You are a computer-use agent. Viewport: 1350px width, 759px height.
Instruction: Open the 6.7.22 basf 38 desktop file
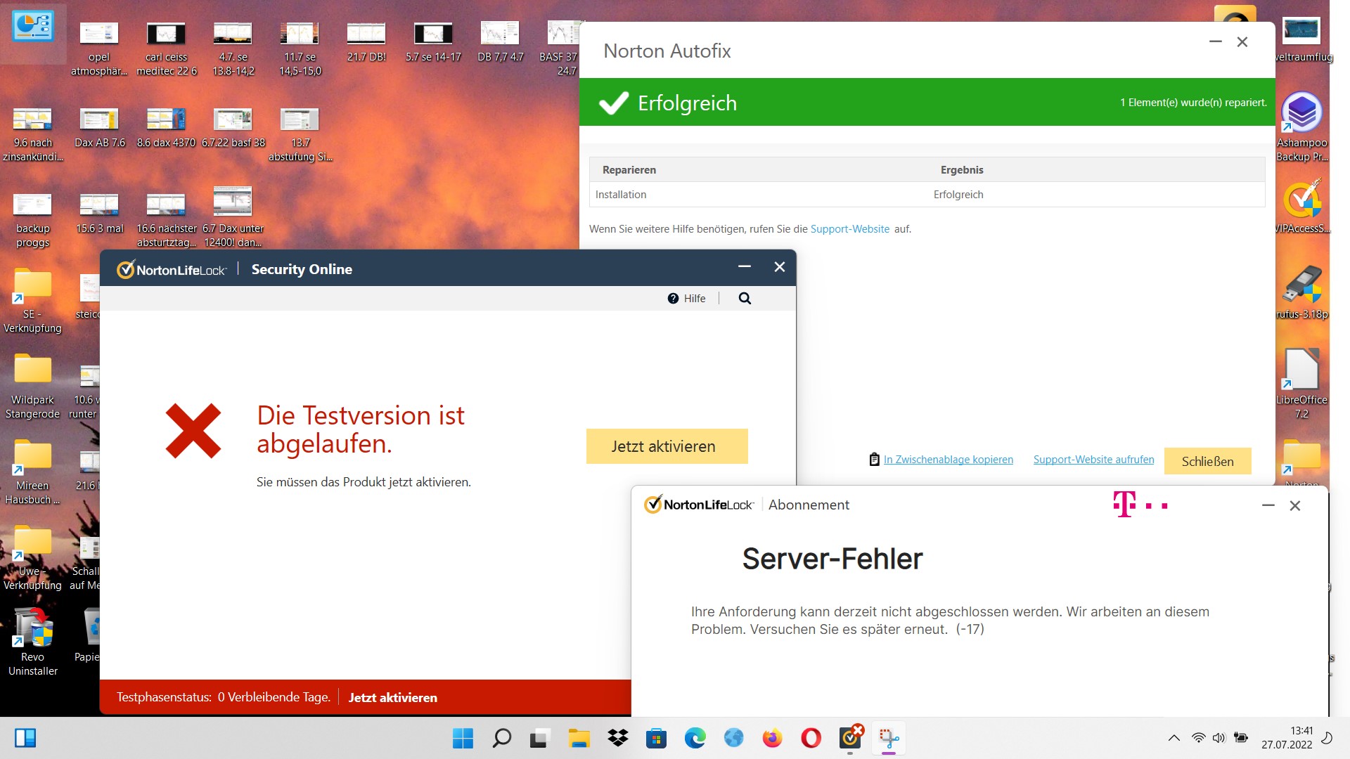pyautogui.click(x=233, y=127)
